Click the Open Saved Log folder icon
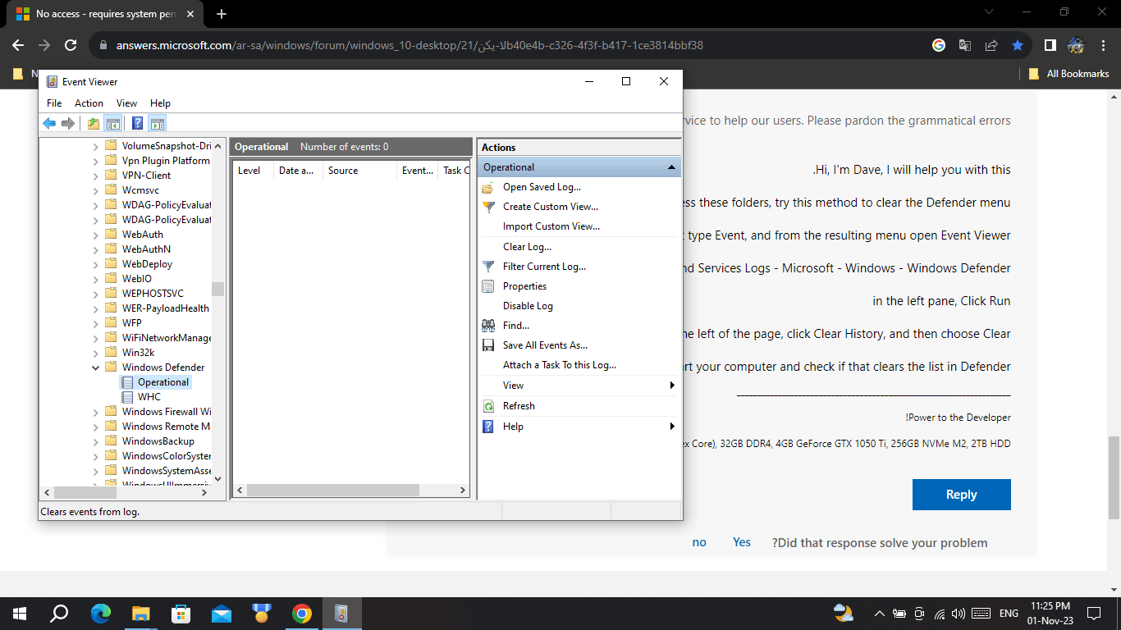Image resolution: width=1121 pixels, height=630 pixels. (488, 187)
